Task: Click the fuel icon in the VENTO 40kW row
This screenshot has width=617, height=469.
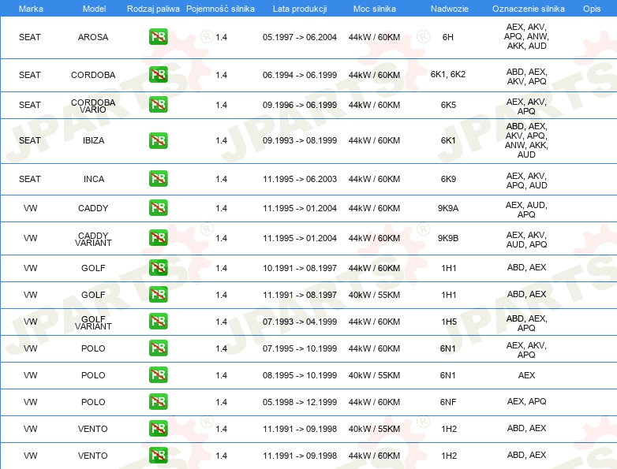Action: pyautogui.click(x=158, y=429)
